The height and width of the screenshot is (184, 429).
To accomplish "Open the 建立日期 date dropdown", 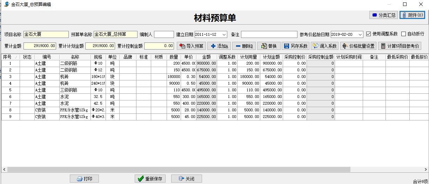I will [x=224, y=34].
